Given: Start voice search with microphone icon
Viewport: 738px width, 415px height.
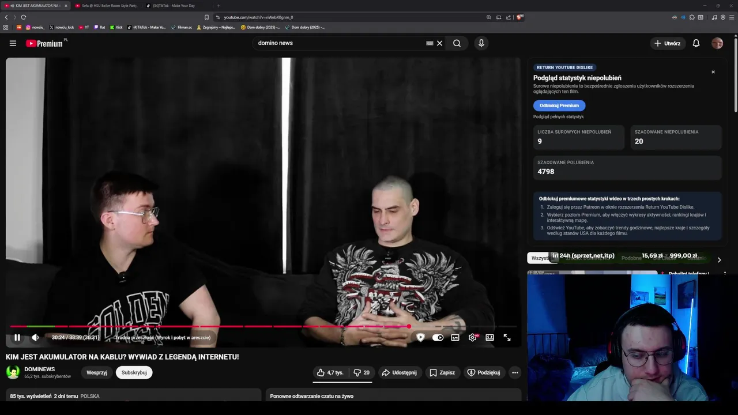Looking at the screenshot, I should 481,43.
